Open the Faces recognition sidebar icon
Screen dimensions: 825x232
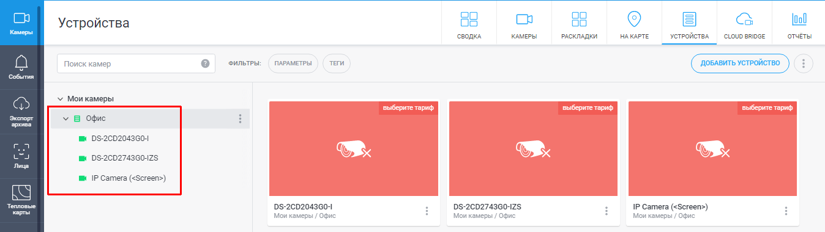pyautogui.click(x=21, y=151)
